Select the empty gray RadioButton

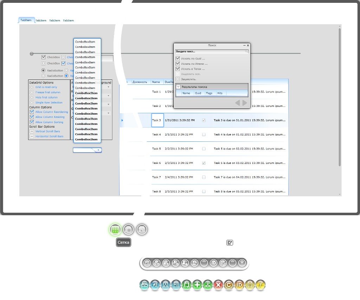pos(43,76)
